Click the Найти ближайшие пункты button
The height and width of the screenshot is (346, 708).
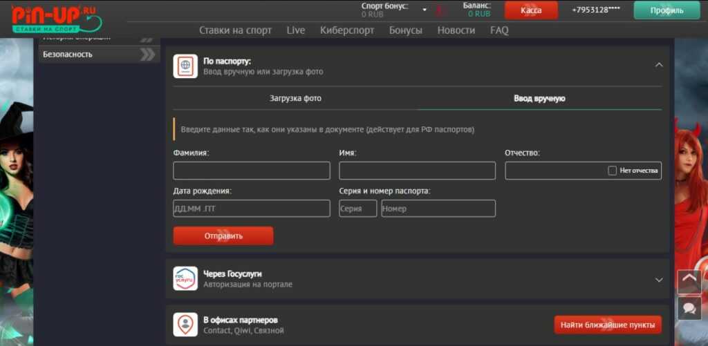608,325
